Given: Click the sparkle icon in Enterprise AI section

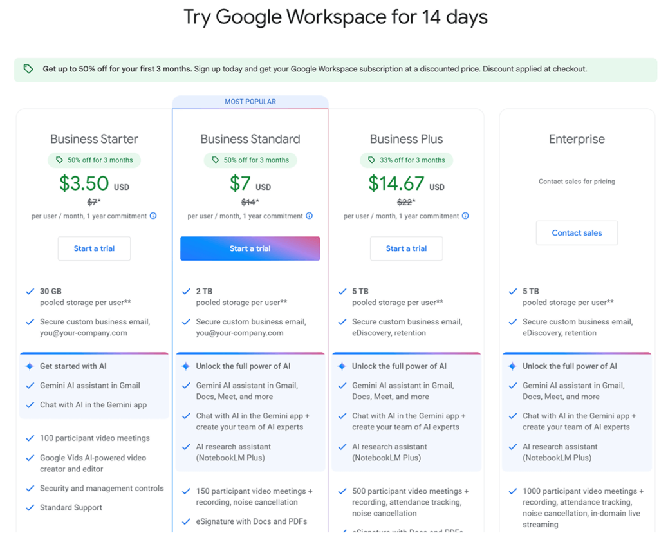Looking at the screenshot, I should click(x=512, y=366).
